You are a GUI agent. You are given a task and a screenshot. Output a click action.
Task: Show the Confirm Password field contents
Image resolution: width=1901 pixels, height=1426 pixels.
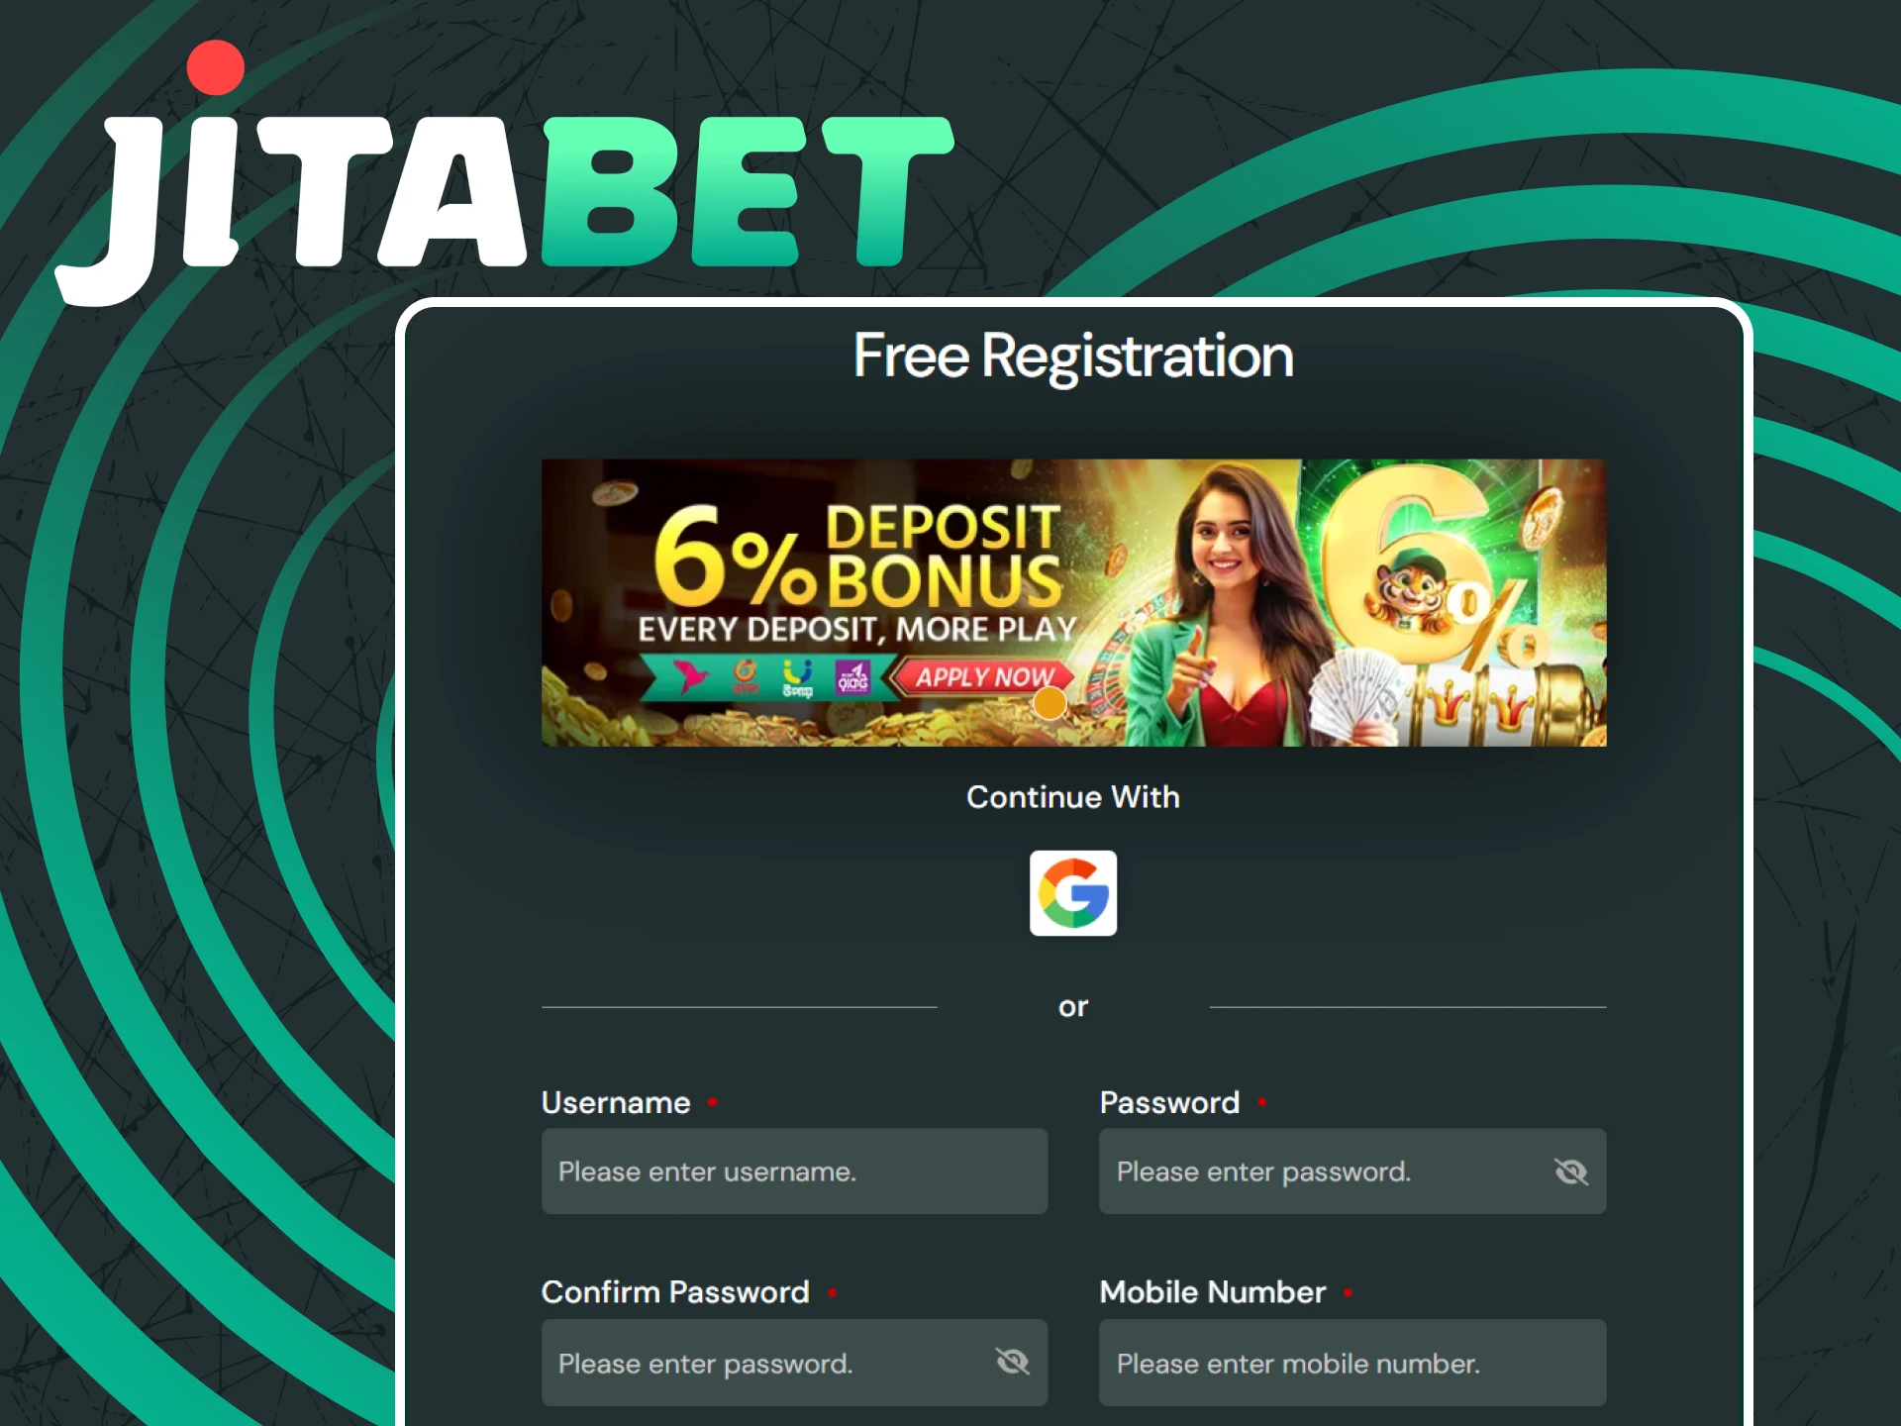[x=1012, y=1363]
